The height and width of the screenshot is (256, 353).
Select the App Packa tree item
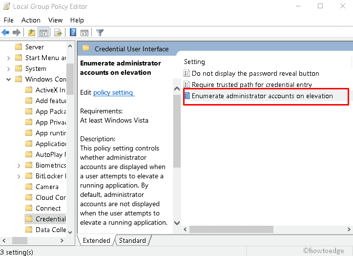point(51,111)
